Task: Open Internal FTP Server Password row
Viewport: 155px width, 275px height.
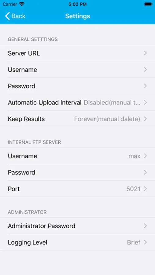Action: tap(77, 172)
